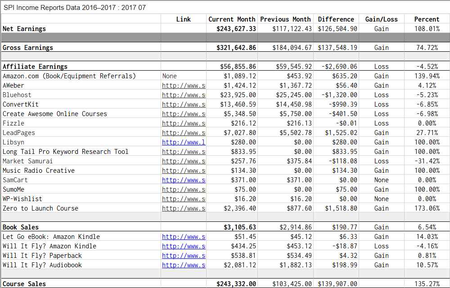Select Book Sales total $3,105.63

(240, 227)
